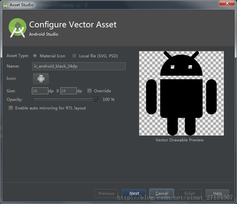Click the Vector Drawable Preview caption
Viewport: 237px width, 204px height.
click(x=179, y=140)
